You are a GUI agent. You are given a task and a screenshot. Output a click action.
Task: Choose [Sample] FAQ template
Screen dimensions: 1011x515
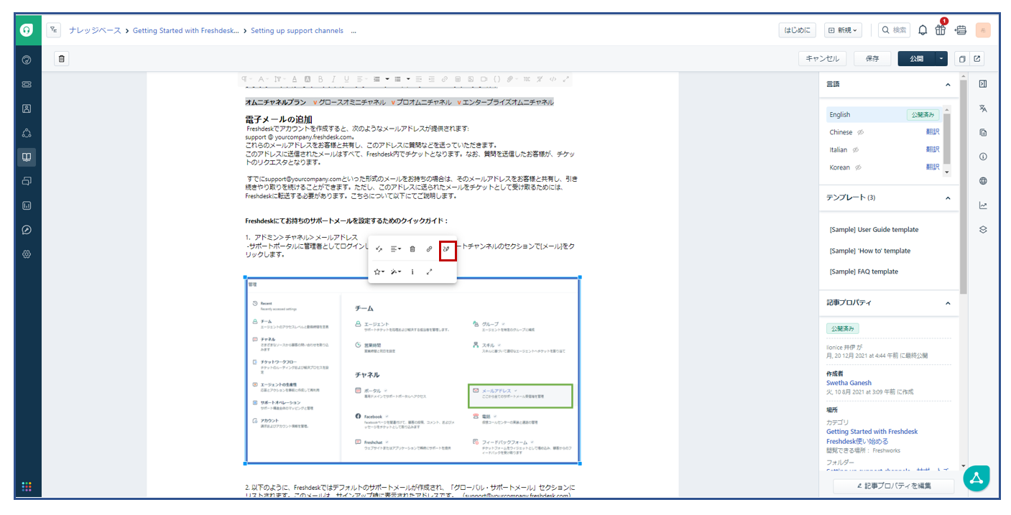pos(864,272)
